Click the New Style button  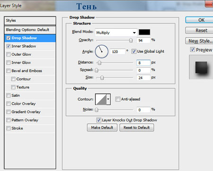(199, 41)
